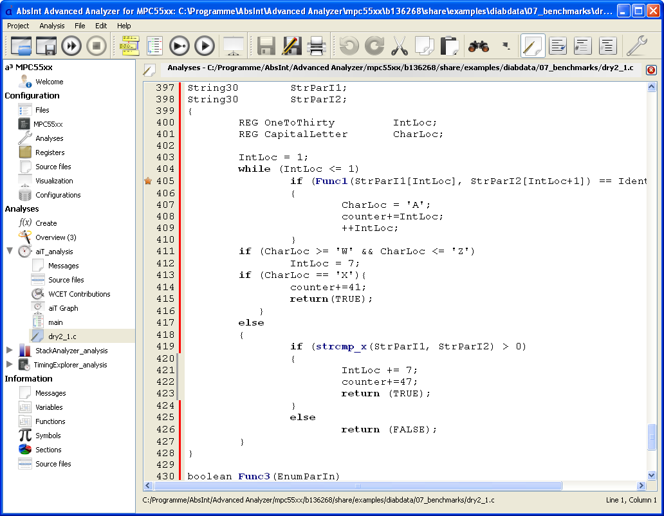Follow the strcmp_x link on line 419
Image resolution: width=664 pixels, height=516 pixels.
tap(341, 347)
